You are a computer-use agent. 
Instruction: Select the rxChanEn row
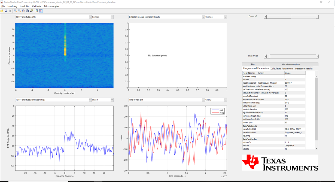[x=274, y=142]
